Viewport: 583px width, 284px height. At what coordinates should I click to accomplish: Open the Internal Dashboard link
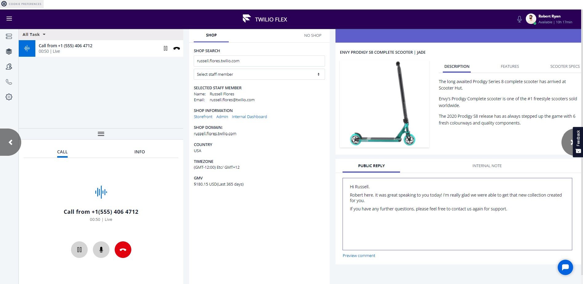coord(249,117)
